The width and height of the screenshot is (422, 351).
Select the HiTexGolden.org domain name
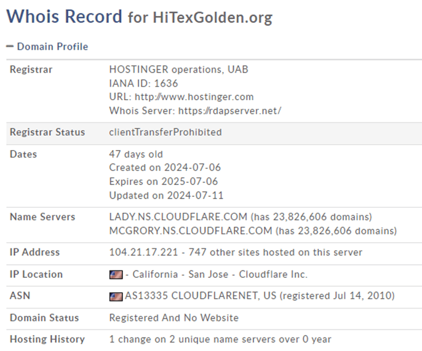click(213, 17)
